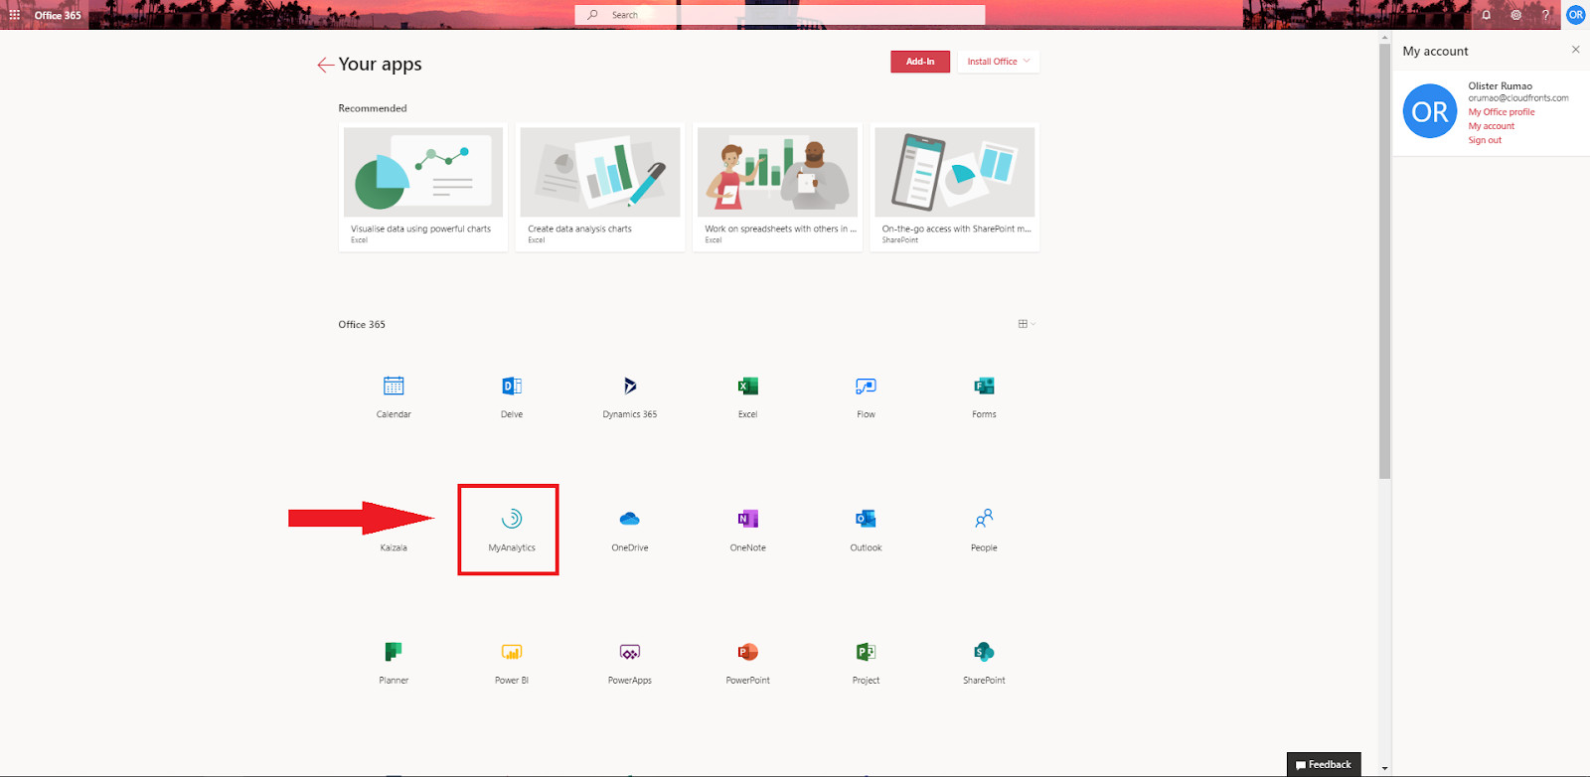Click the Office 365 header title

(x=58, y=15)
